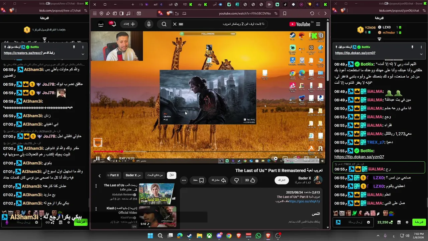Subscribe to Bader X channel
The image size is (428, 241).
coord(282,180)
